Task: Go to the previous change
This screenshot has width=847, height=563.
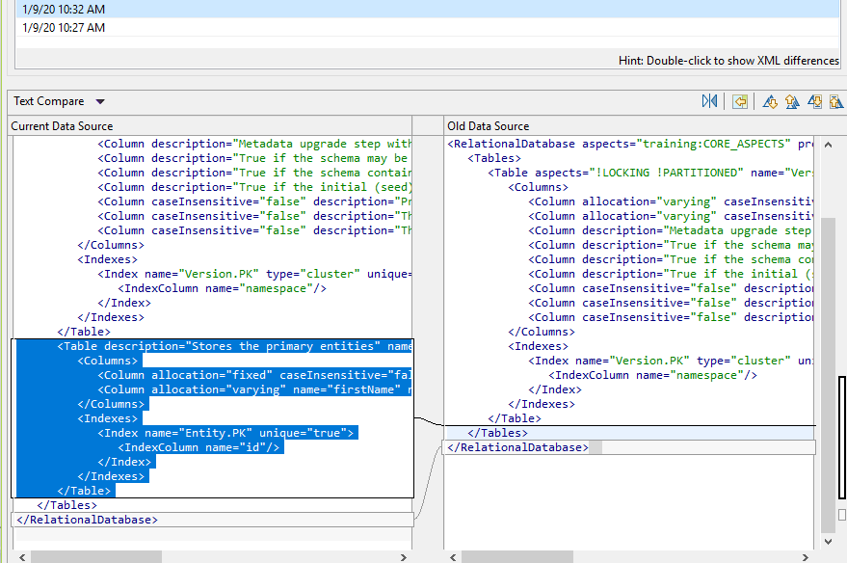Action: pos(835,101)
